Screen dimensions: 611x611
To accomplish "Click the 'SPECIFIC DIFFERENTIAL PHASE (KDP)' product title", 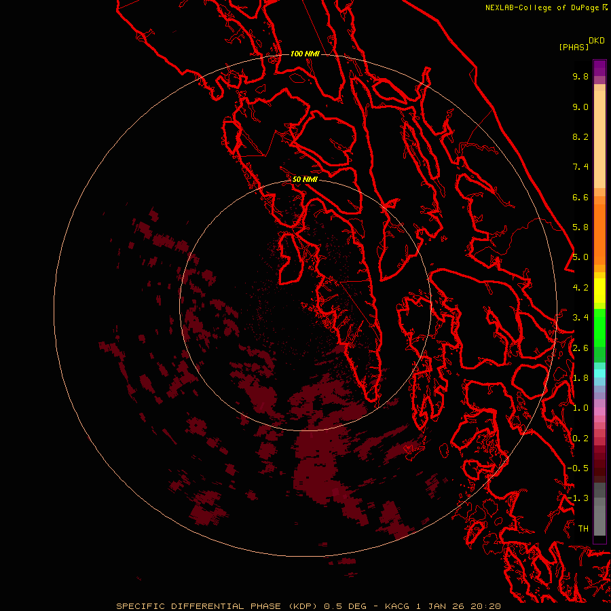I will (x=217, y=606).
